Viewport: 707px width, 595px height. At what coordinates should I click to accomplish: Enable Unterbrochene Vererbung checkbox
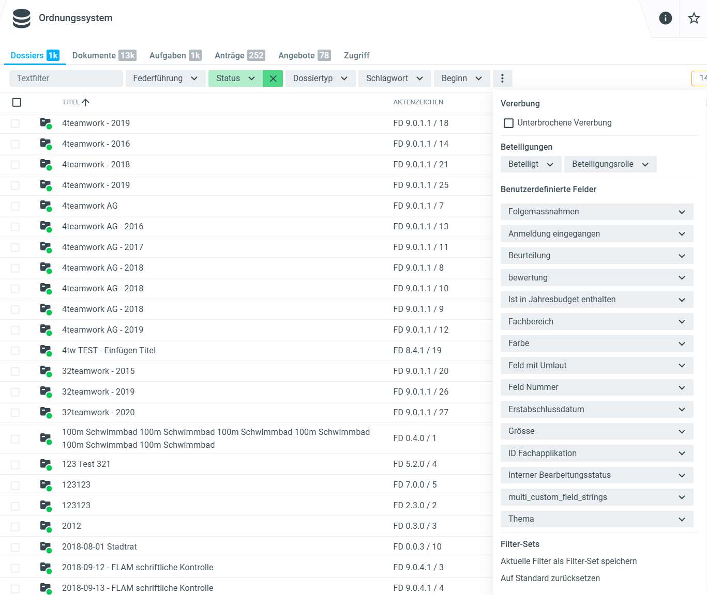coord(509,123)
